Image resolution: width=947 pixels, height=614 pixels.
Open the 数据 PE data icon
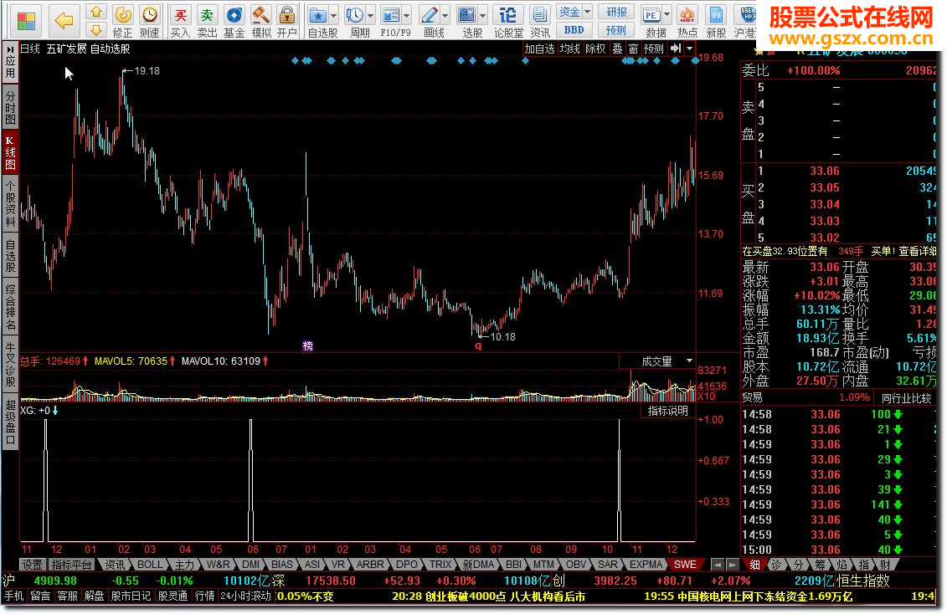click(651, 14)
